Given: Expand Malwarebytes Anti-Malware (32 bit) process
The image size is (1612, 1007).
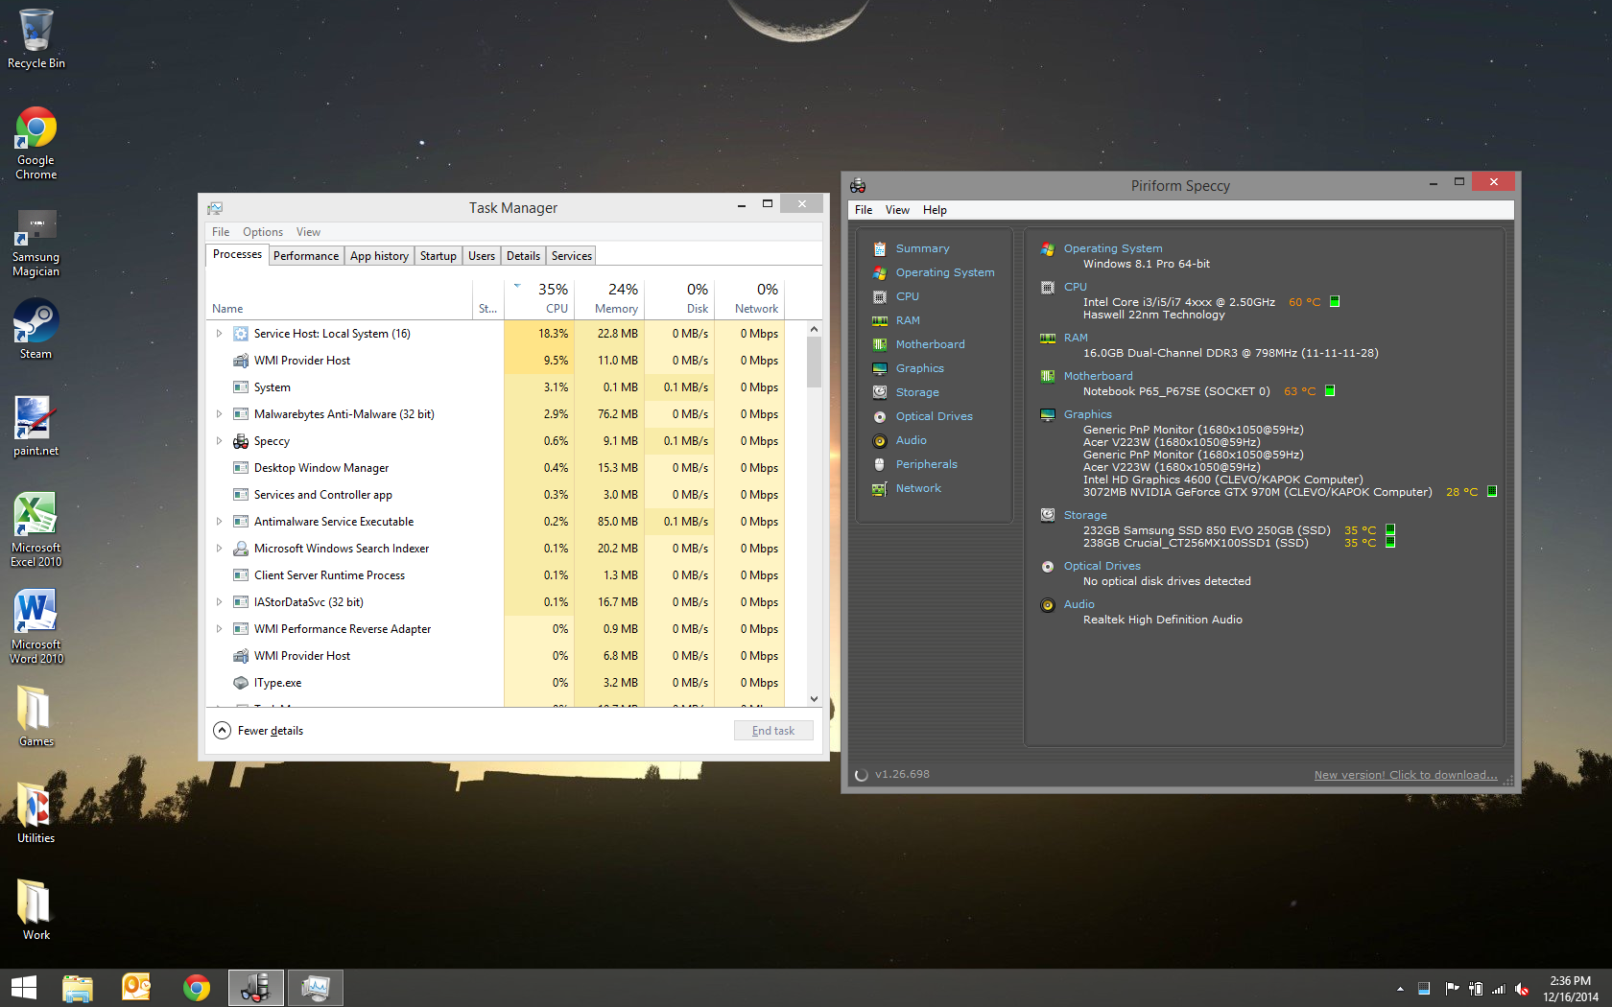Looking at the screenshot, I should [x=219, y=414].
